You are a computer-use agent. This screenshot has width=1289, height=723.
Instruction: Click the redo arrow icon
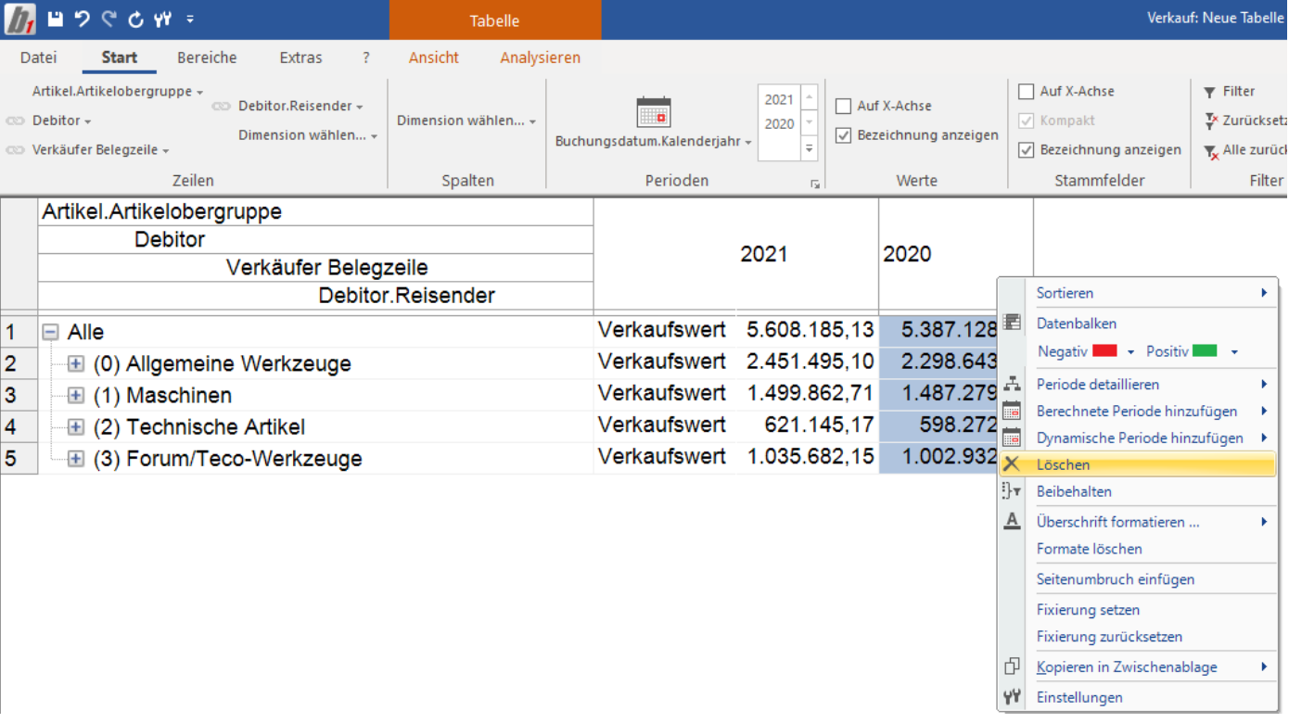(x=109, y=19)
